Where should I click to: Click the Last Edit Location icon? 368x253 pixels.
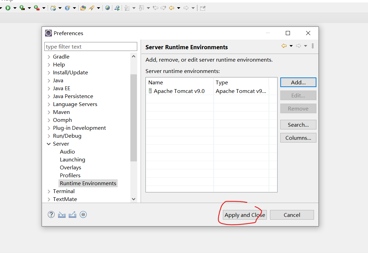click(155, 8)
